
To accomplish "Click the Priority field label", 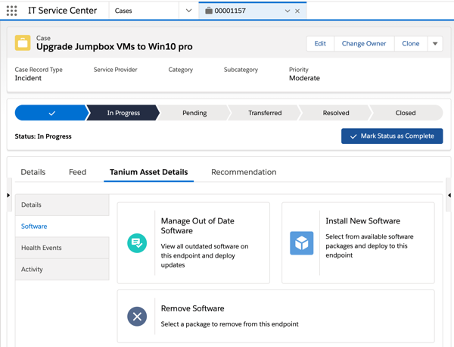I will [299, 70].
